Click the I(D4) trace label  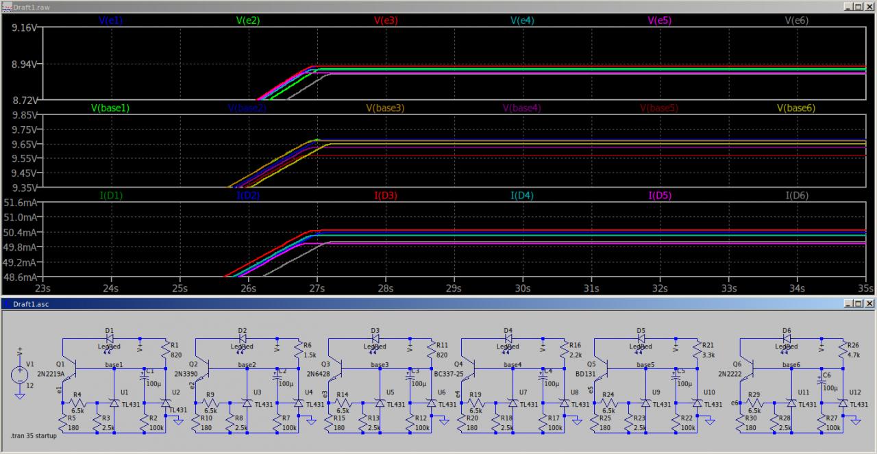[x=523, y=195]
